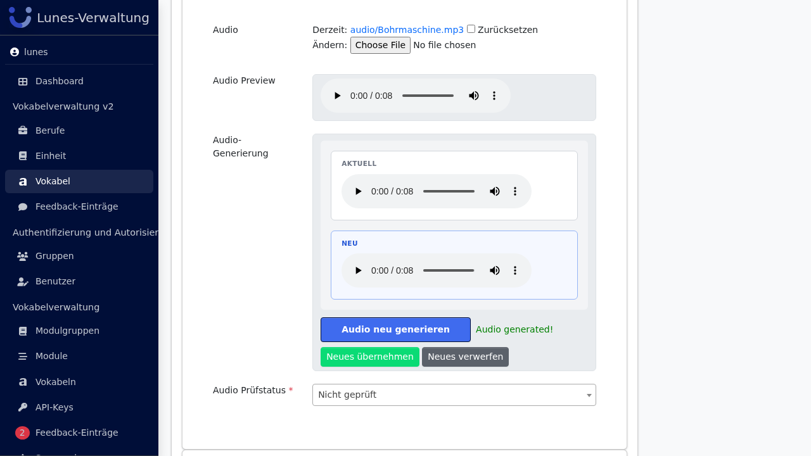Mute the AKTUELL audio player
This screenshot has width=811, height=456.
pos(495,191)
